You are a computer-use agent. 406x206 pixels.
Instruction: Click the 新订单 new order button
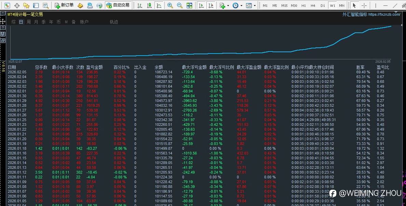pyautogui.click(x=64, y=5)
